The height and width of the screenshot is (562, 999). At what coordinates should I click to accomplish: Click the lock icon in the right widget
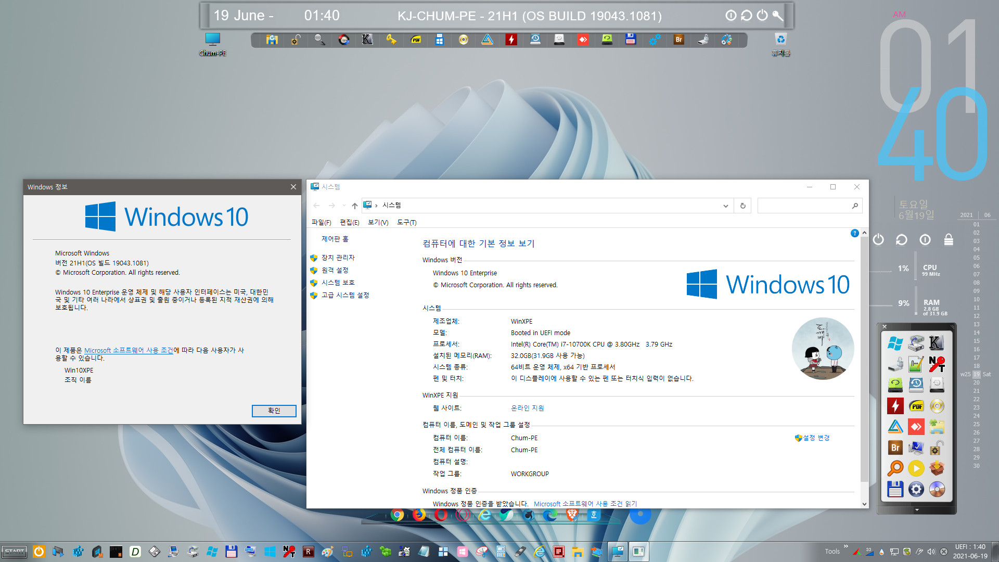[x=949, y=239]
